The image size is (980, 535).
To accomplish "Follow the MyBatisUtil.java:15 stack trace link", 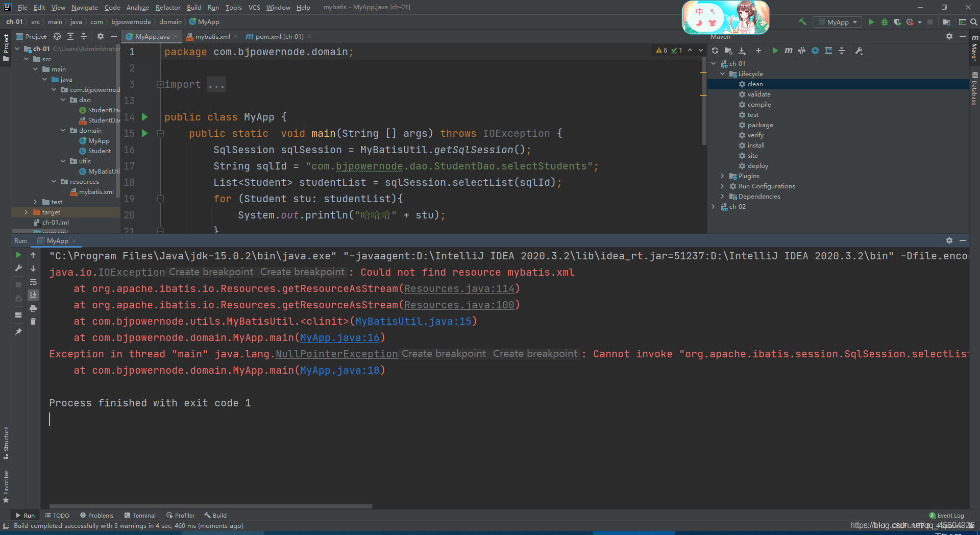I will (x=413, y=321).
